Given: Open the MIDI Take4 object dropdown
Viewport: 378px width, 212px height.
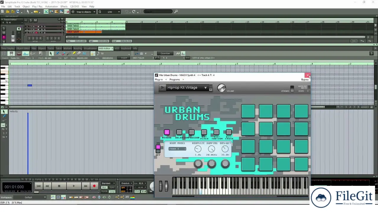Looking at the screenshot, I should (144, 58).
